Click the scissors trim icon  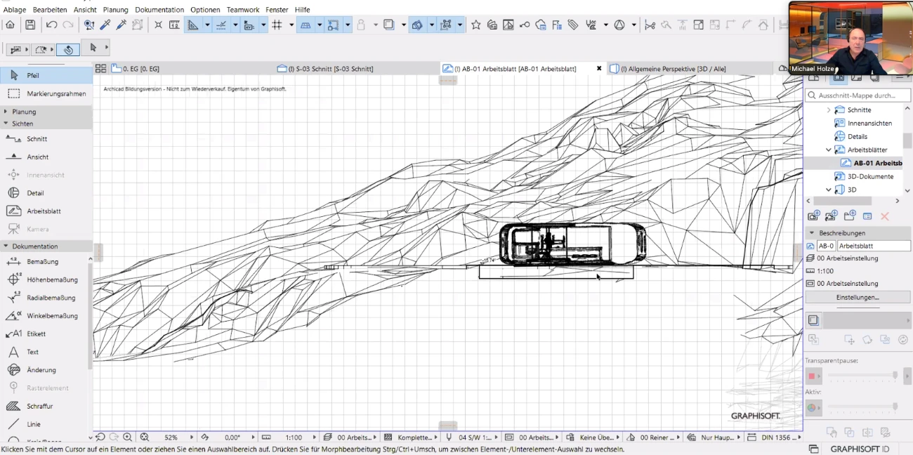pyautogui.click(x=650, y=25)
